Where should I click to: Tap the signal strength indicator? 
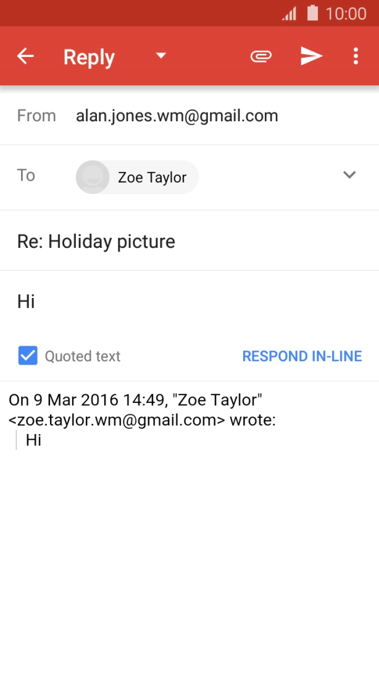pyautogui.click(x=290, y=12)
